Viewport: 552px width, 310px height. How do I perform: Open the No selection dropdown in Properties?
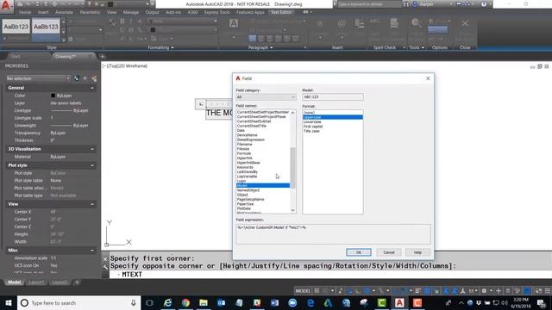click(x=38, y=78)
